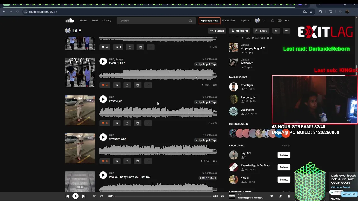
Task: Follow JayLOC
Action: (284, 155)
